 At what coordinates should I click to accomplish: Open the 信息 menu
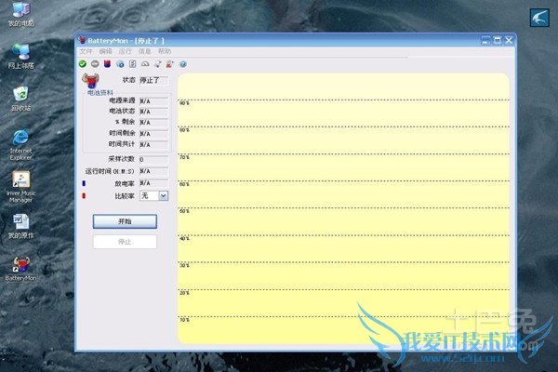click(144, 51)
